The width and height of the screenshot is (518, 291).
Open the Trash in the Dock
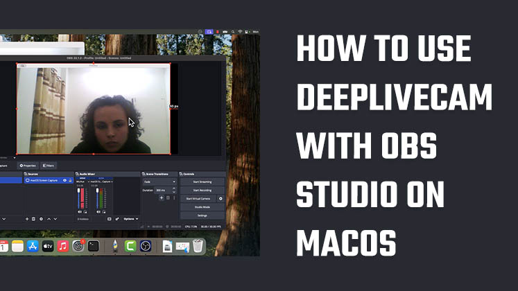point(198,246)
